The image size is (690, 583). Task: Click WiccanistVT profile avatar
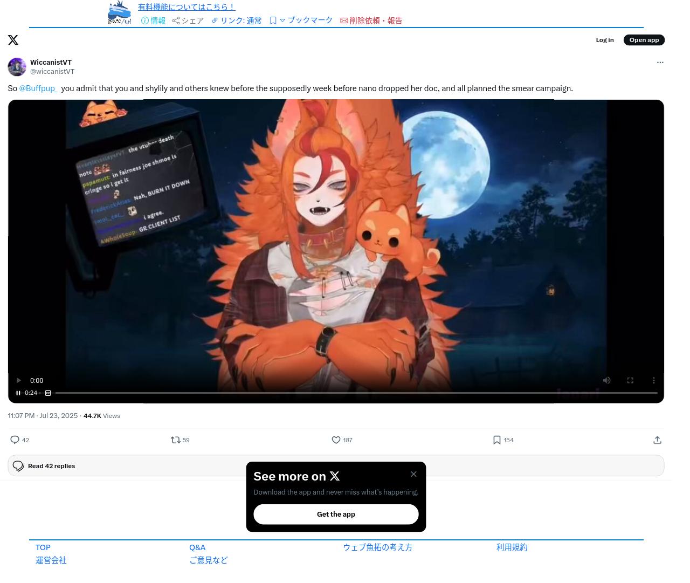pos(17,67)
